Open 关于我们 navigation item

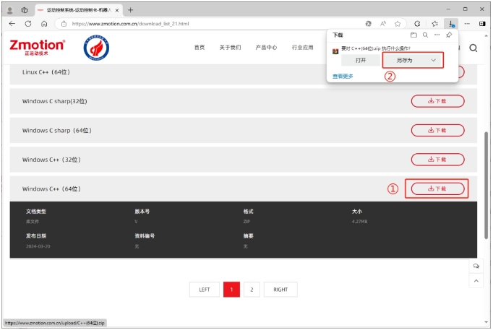pos(230,48)
